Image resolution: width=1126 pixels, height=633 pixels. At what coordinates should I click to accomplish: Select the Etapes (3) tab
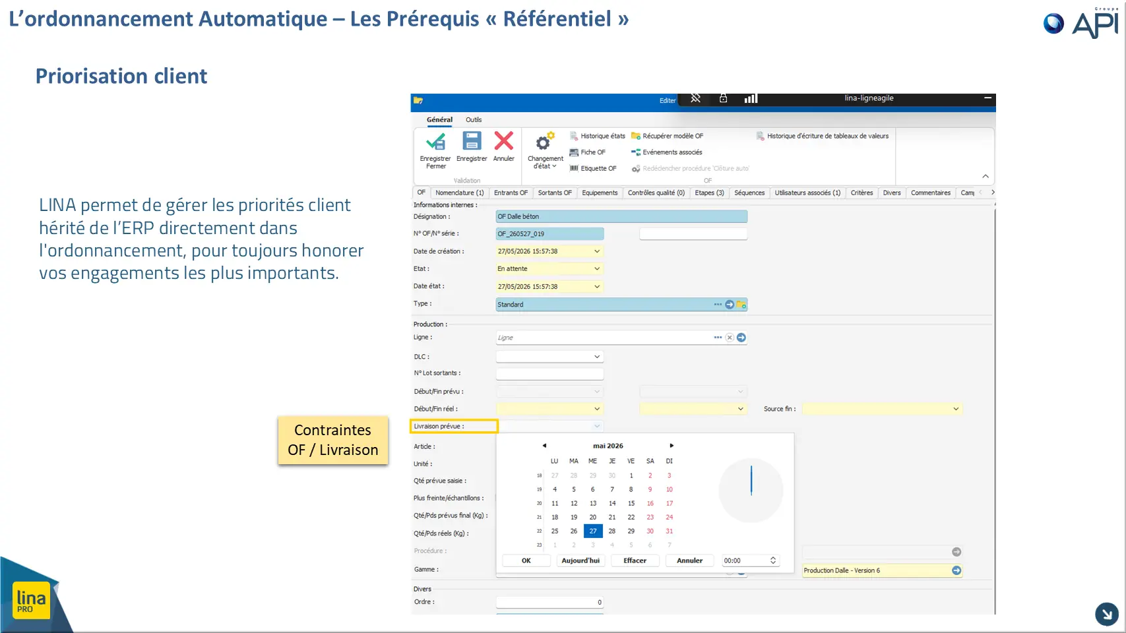coord(709,193)
